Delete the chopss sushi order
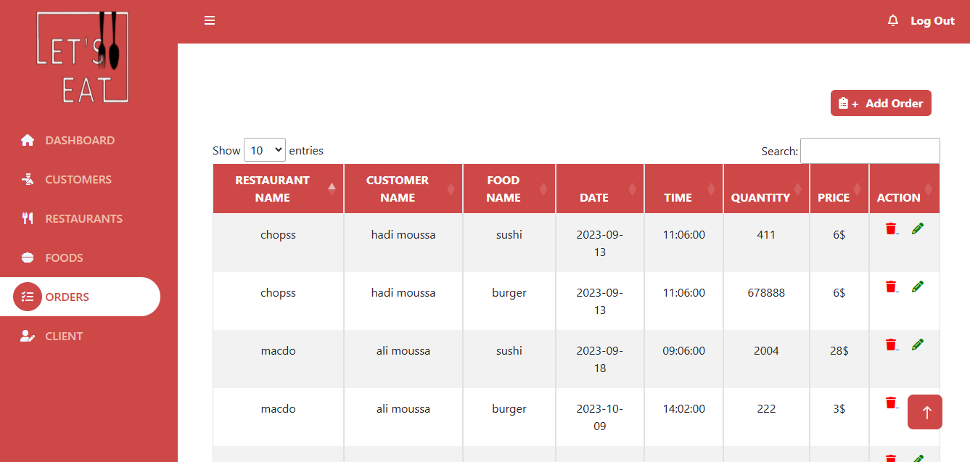This screenshot has width=970, height=462. [891, 229]
